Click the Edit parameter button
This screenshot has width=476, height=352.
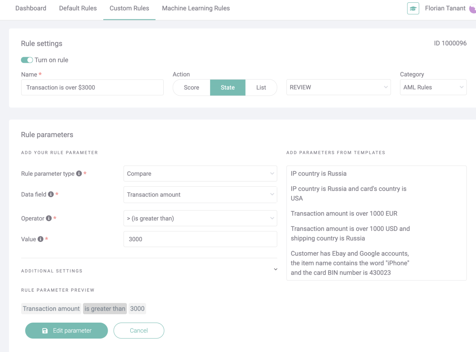(66, 330)
